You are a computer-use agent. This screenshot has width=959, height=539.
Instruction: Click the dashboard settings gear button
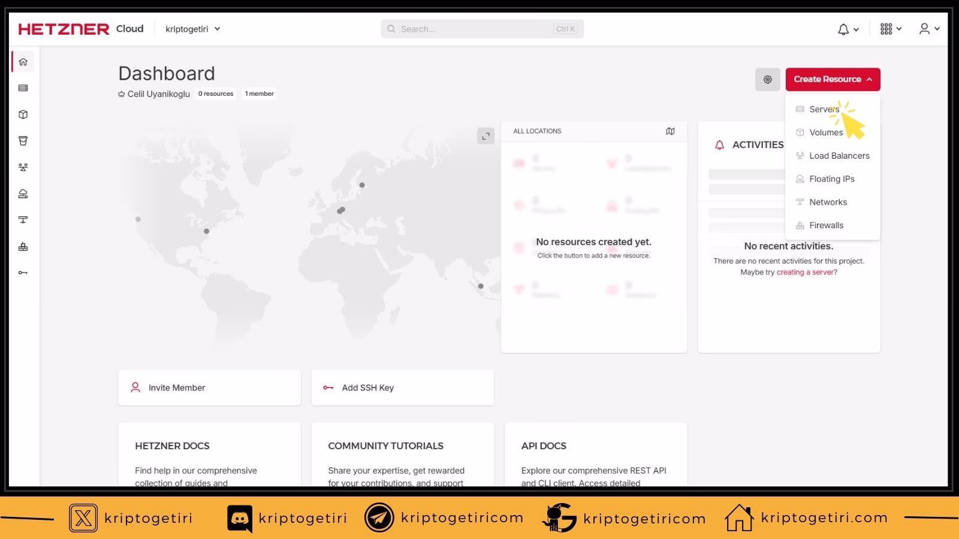(x=767, y=79)
